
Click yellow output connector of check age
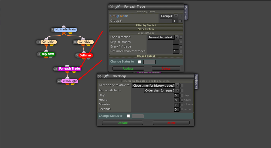73,84
